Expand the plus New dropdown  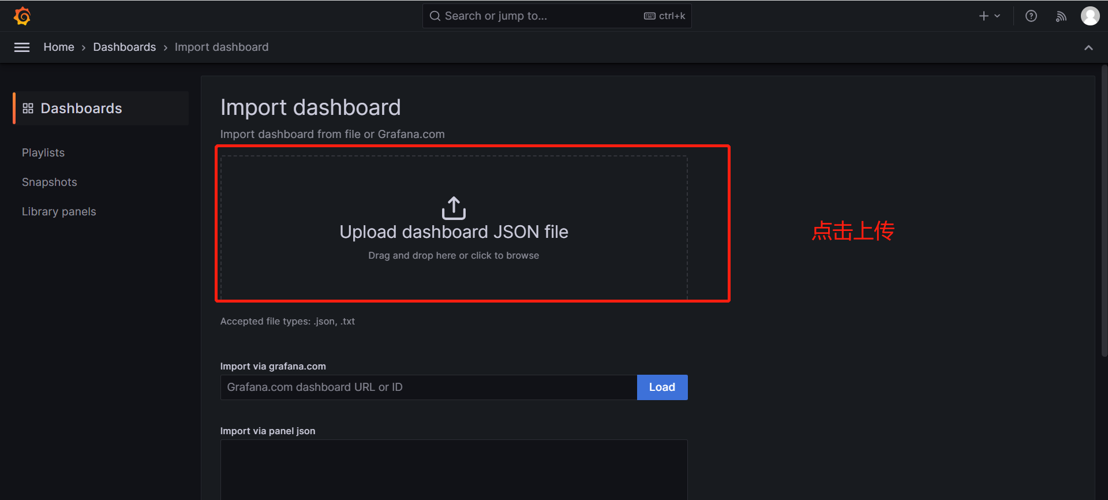point(989,16)
